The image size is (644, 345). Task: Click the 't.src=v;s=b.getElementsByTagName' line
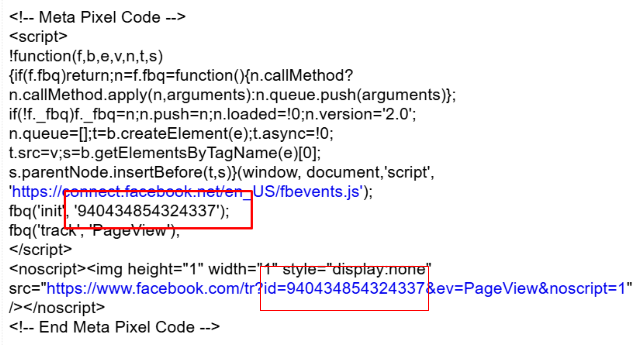[165, 153]
